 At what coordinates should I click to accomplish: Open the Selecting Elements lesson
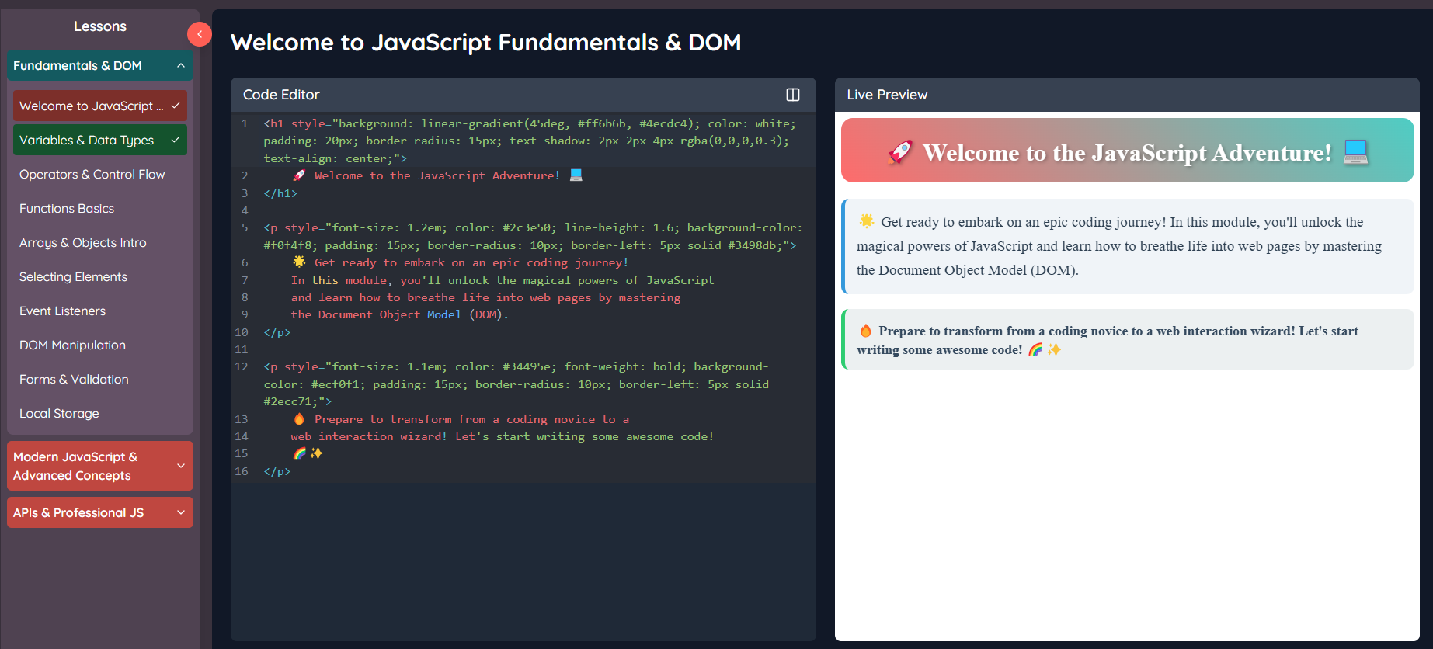[100, 276]
